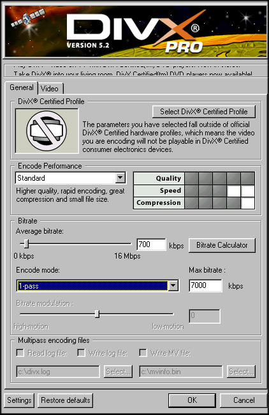
Task: Open the Encode mode 1-pass dropdown
Action: pos(98,285)
